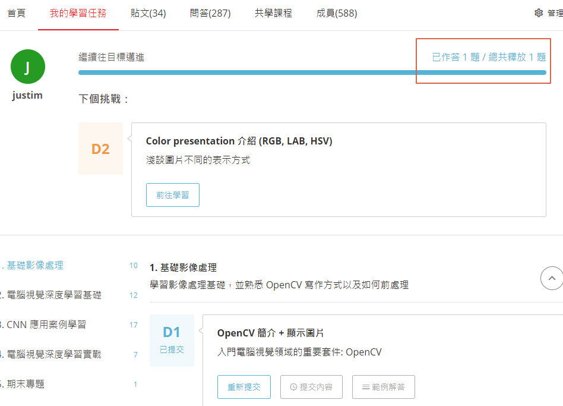The image size is (563, 406).
Task: Open the Color presentation 介紹 lesson title
Action: click(239, 141)
